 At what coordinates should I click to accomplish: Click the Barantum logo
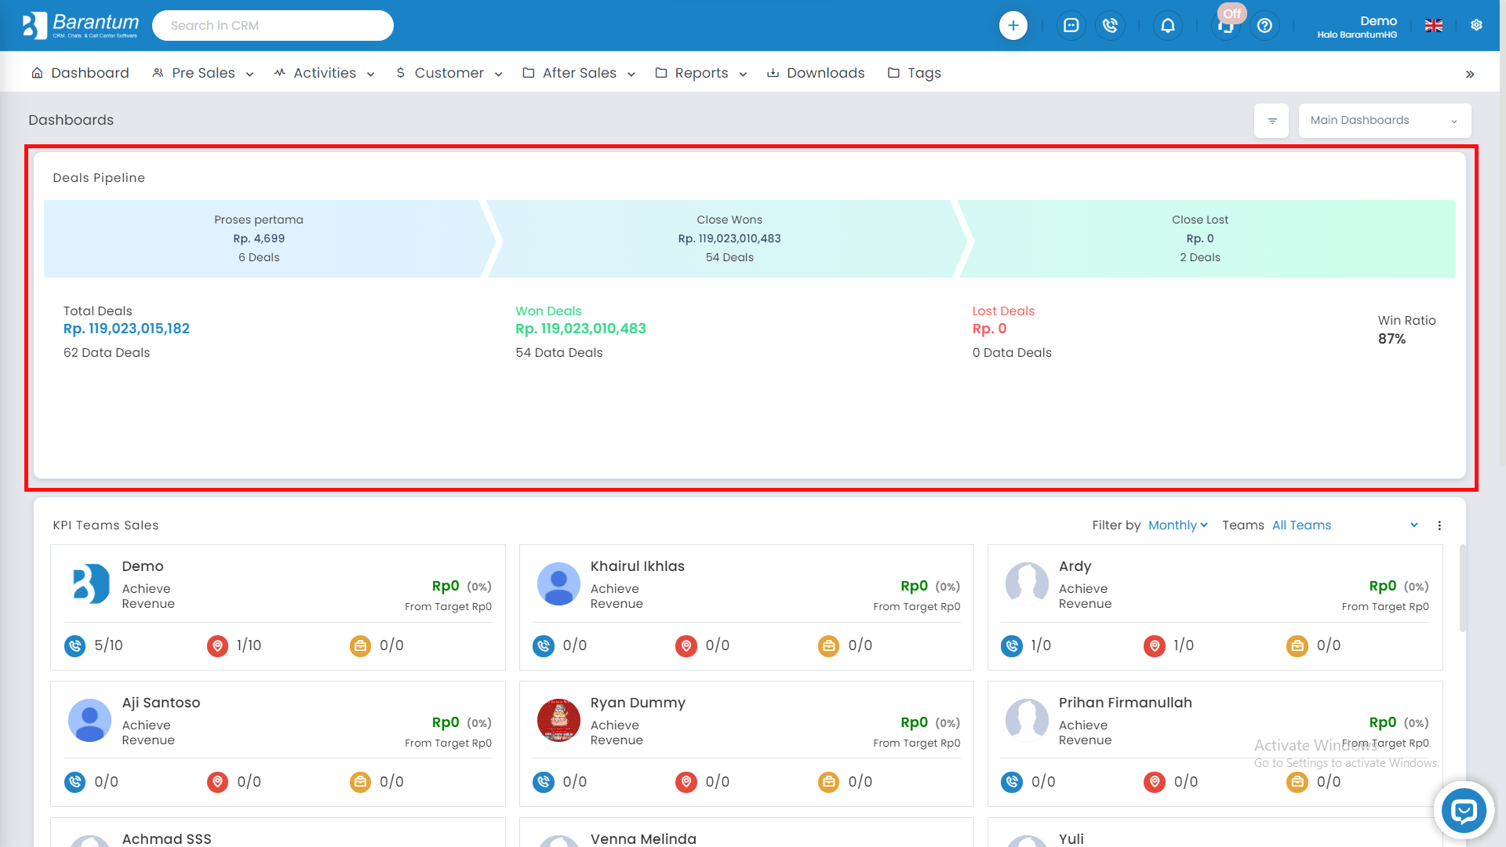click(80, 25)
